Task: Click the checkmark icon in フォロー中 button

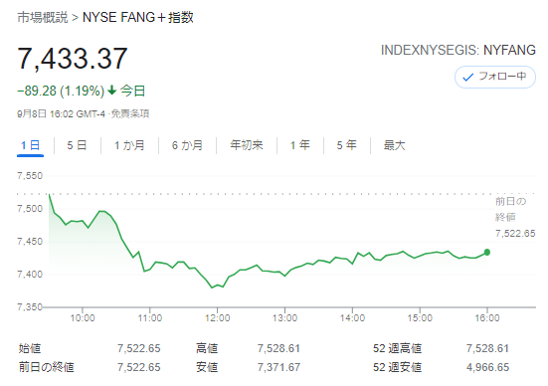Action: pos(467,78)
